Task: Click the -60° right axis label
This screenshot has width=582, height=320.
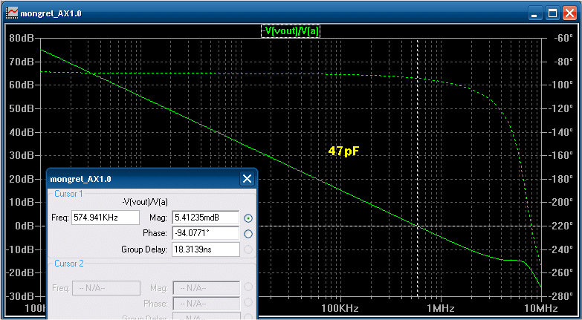Action: [x=563, y=38]
